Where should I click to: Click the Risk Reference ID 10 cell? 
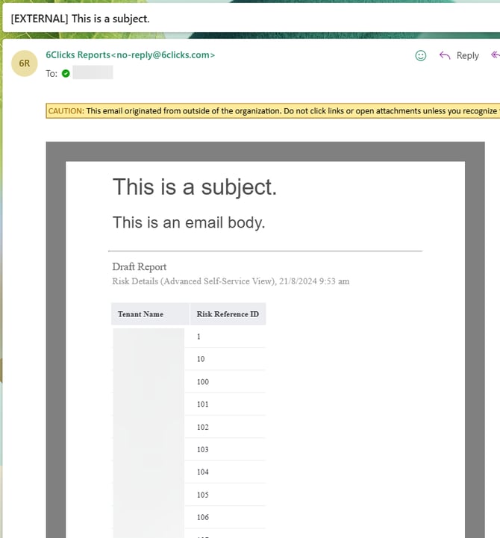201,359
